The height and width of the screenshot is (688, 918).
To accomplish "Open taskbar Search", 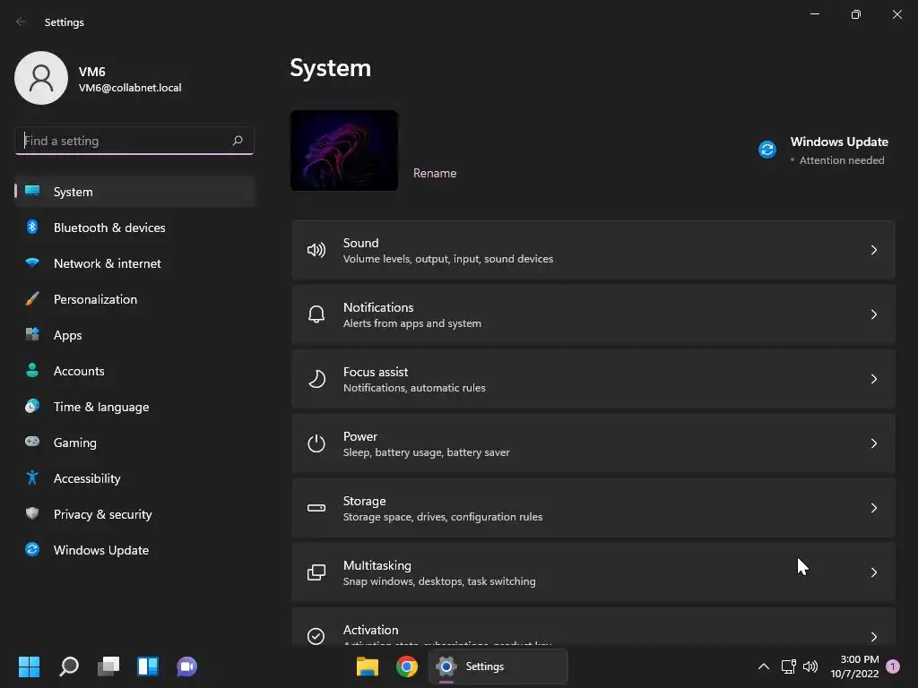I will point(69,666).
